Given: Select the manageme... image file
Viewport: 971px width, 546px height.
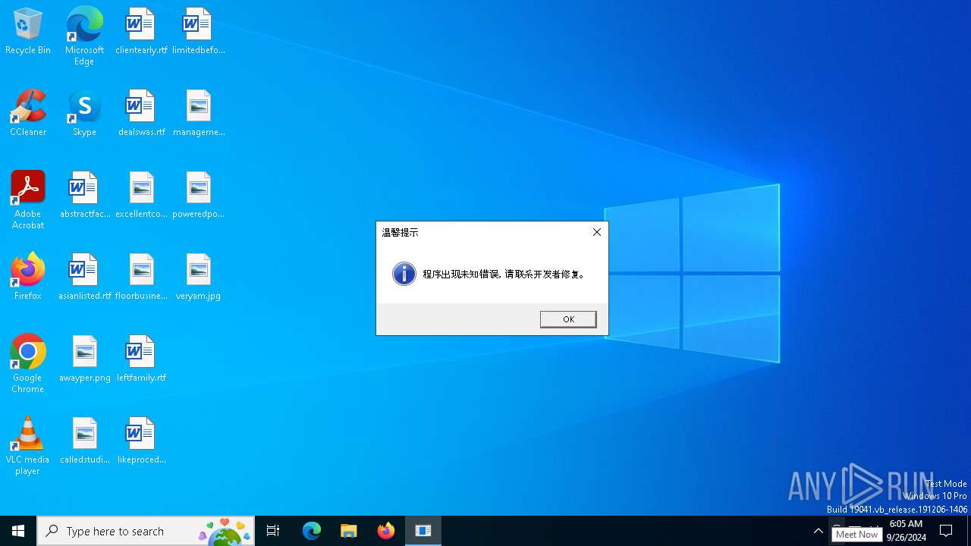Looking at the screenshot, I should coord(198,113).
